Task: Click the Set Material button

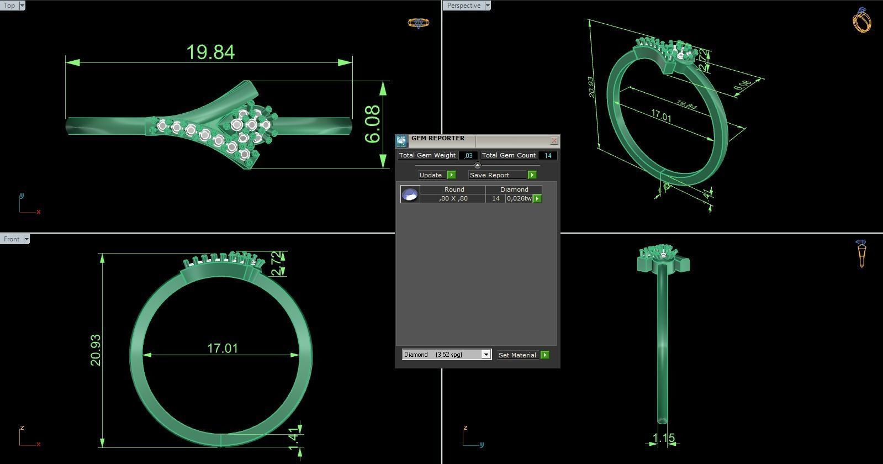Action: click(517, 355)
